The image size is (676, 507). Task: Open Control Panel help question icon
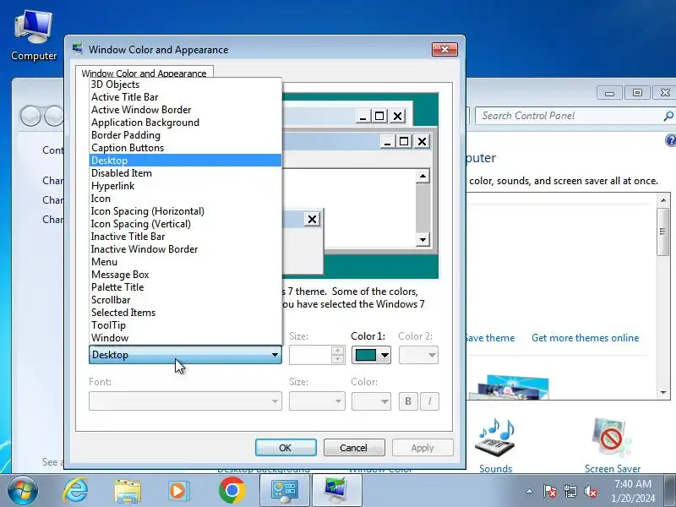coord(670,140)
